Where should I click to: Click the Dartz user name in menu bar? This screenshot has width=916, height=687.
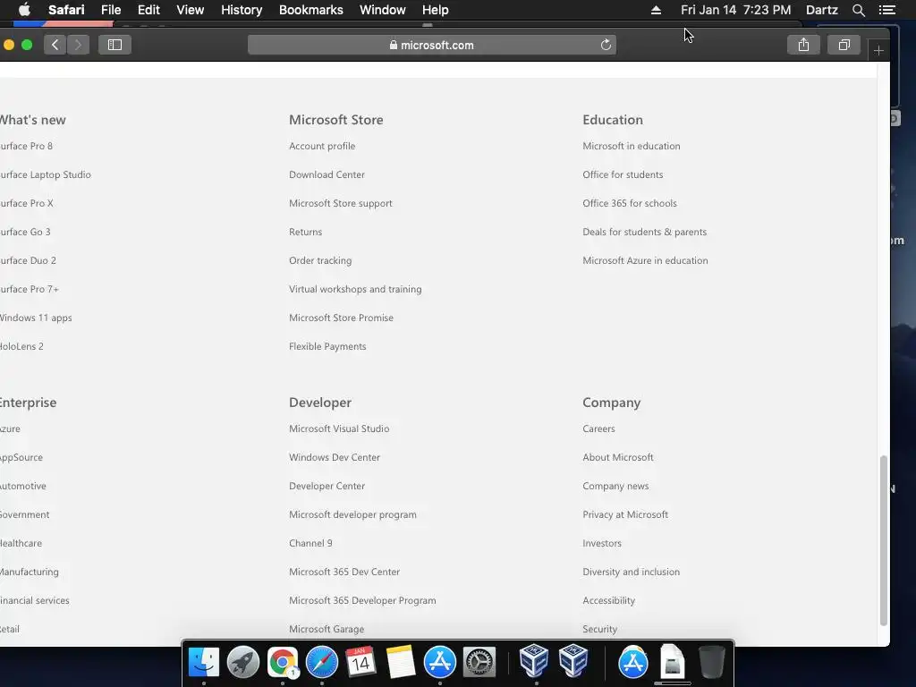(x=821, y=10)
